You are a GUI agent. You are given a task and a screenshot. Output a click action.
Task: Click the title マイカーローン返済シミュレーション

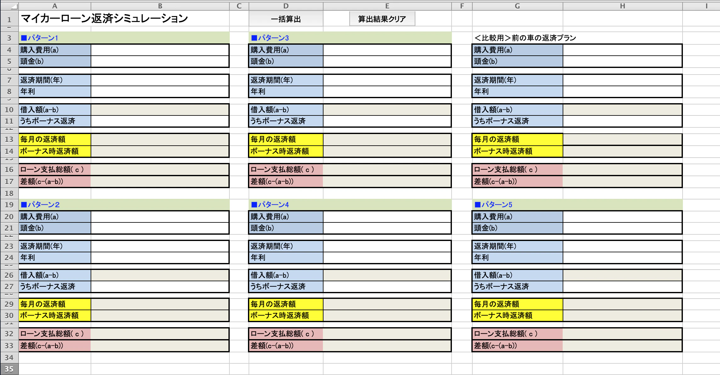(104, 19)
